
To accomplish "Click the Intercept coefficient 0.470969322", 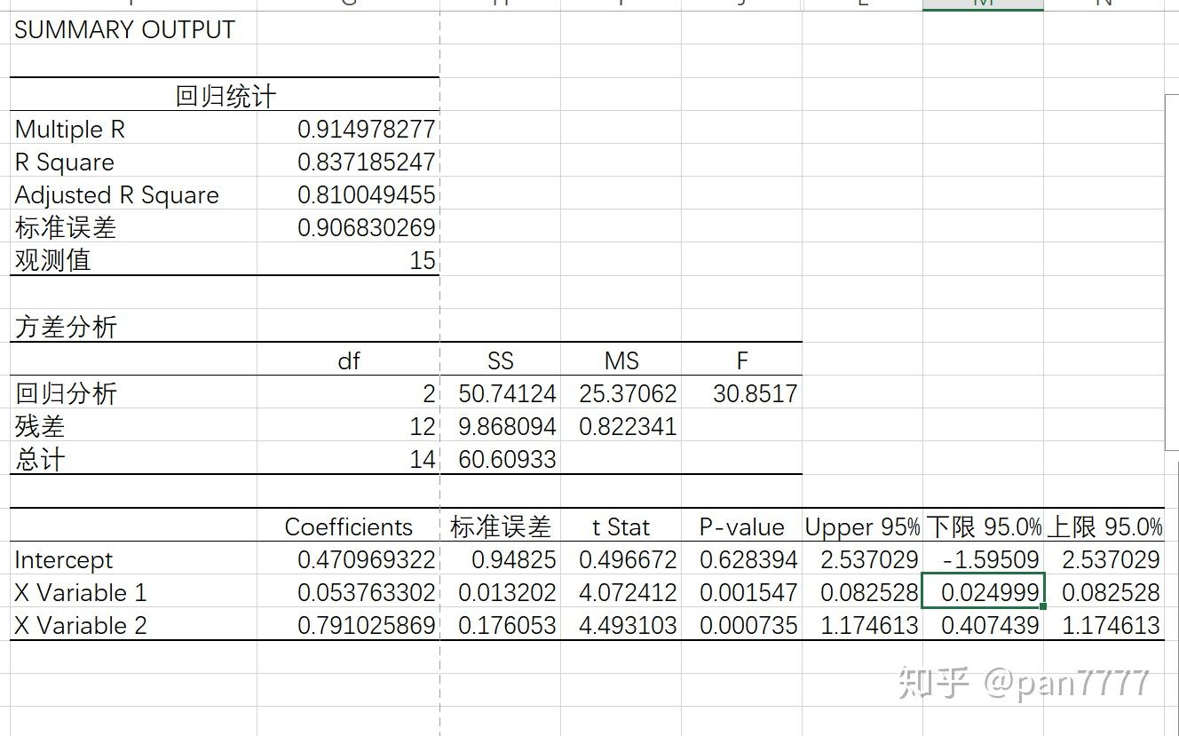I will coord(366,560).
